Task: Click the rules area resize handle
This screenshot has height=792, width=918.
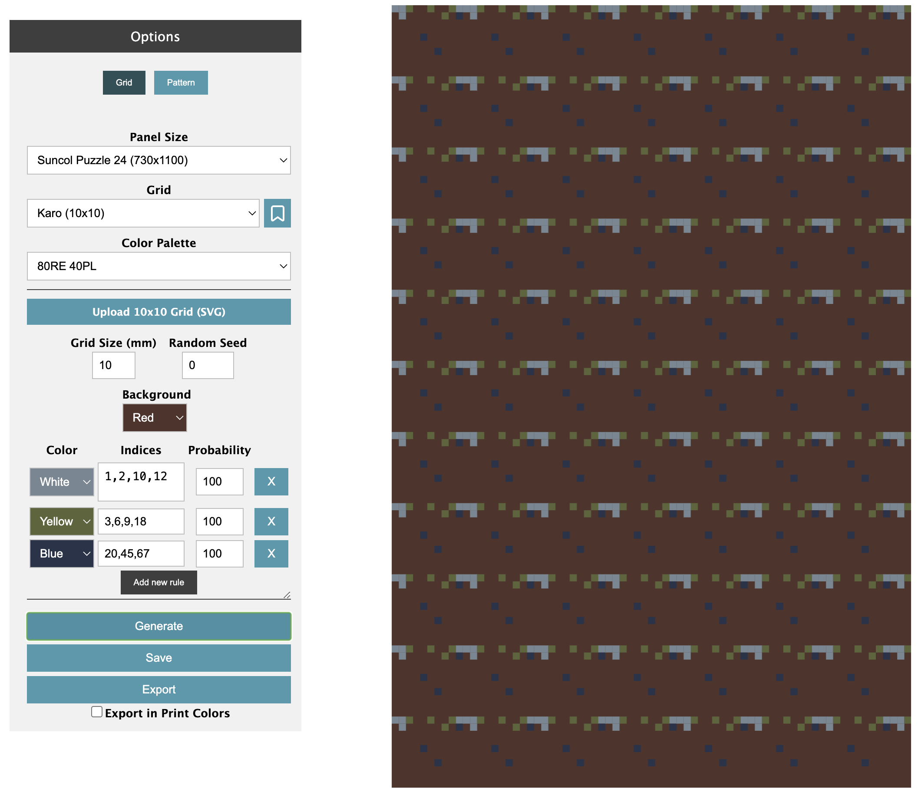Action: click(x=287, y=595)
